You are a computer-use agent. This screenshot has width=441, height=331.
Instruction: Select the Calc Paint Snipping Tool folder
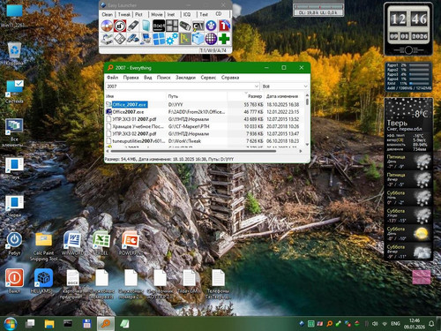coord(43,246)
